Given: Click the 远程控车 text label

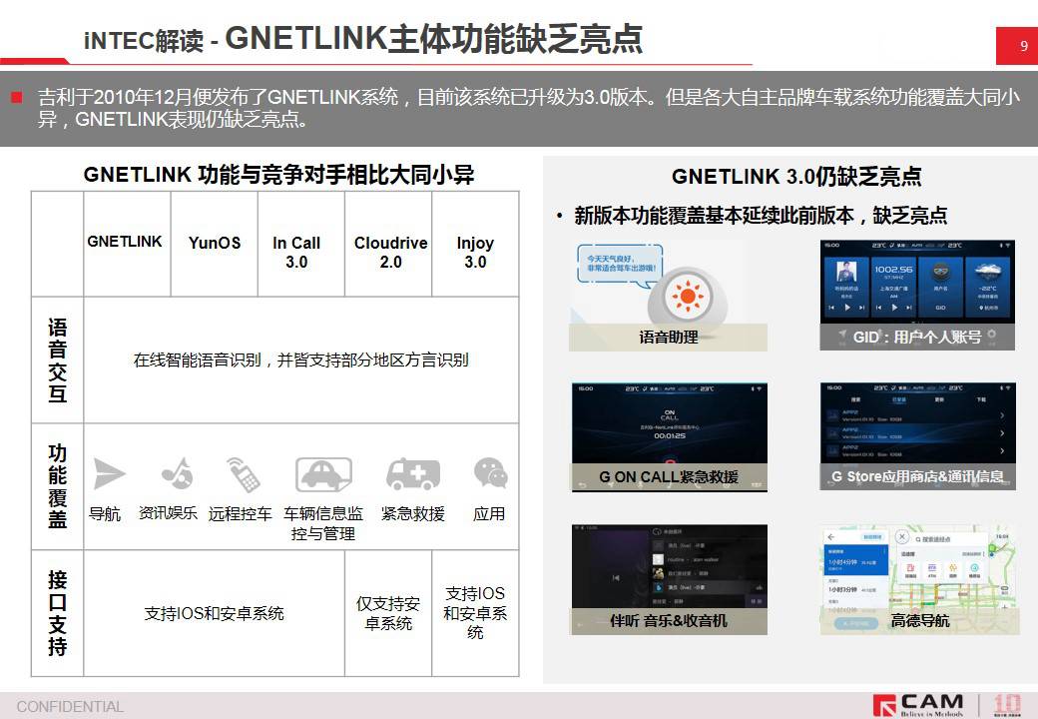Looking at the screenshot, I should (241, 513).
